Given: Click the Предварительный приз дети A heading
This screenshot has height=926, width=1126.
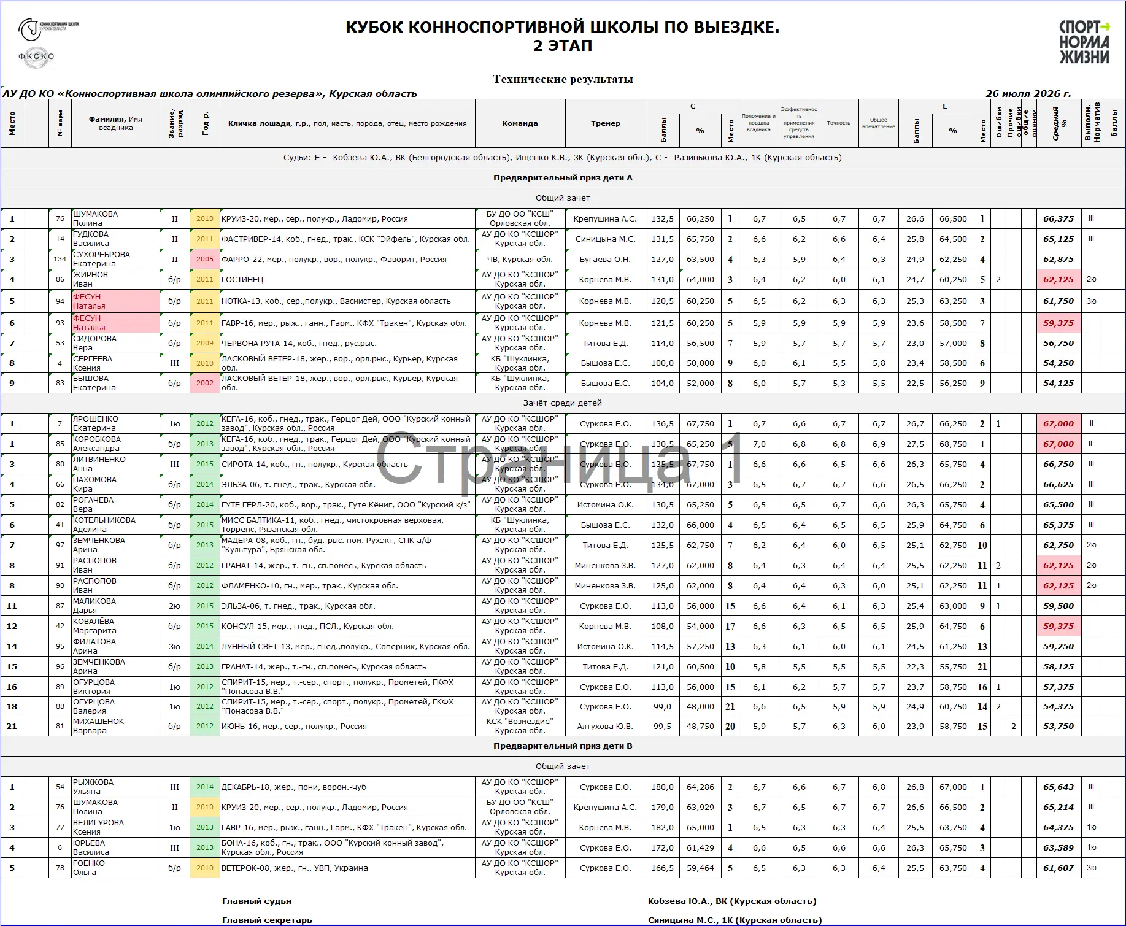Looking at the screenshot, I should coord(563,178).
